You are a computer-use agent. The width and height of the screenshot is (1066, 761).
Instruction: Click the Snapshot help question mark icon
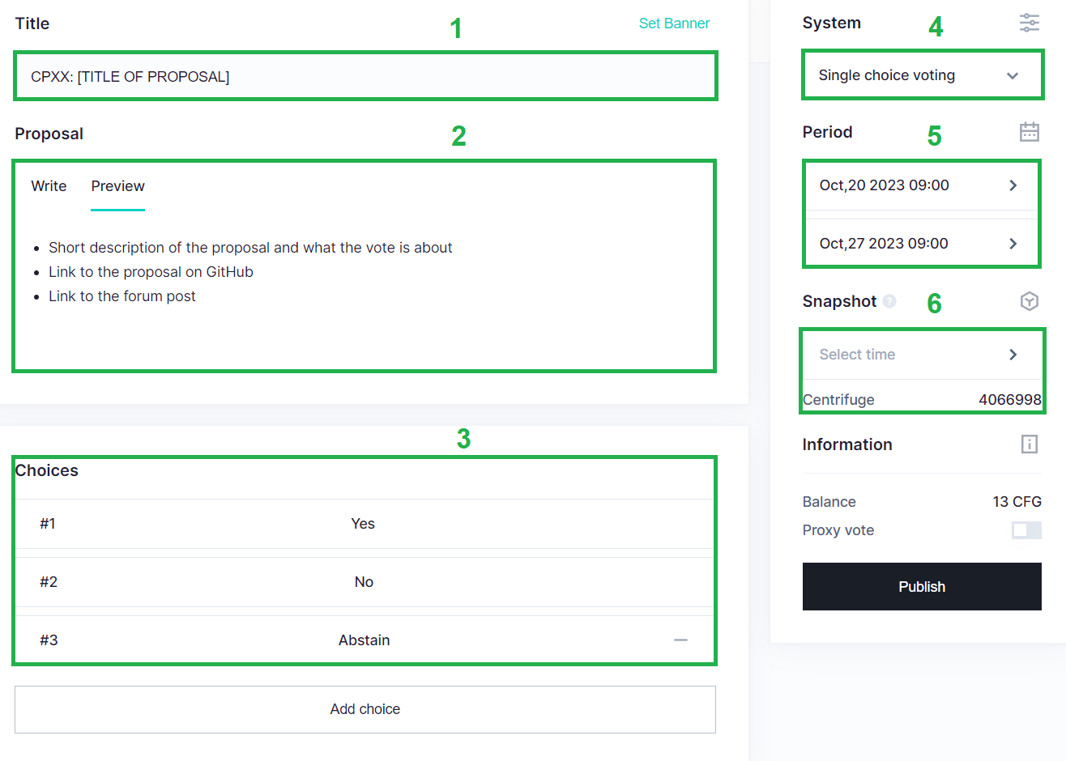889,301
